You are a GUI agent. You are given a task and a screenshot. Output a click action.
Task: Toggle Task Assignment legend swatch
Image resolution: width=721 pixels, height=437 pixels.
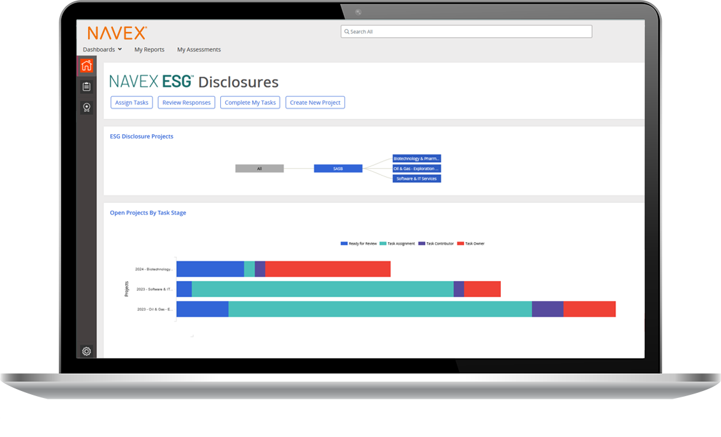383,243
